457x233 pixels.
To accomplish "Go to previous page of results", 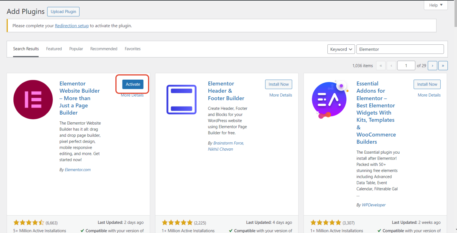I will pos(391,66).
